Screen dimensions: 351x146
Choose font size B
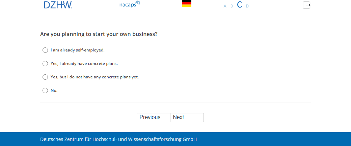tap(232, 6)
